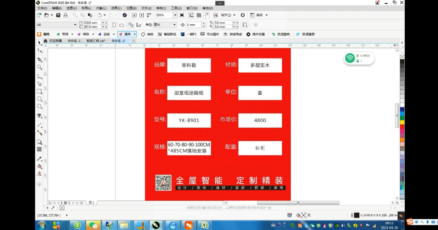This screenshot has width=438, height=230.
Task: Click the Import icon
Action: point(134,15)
